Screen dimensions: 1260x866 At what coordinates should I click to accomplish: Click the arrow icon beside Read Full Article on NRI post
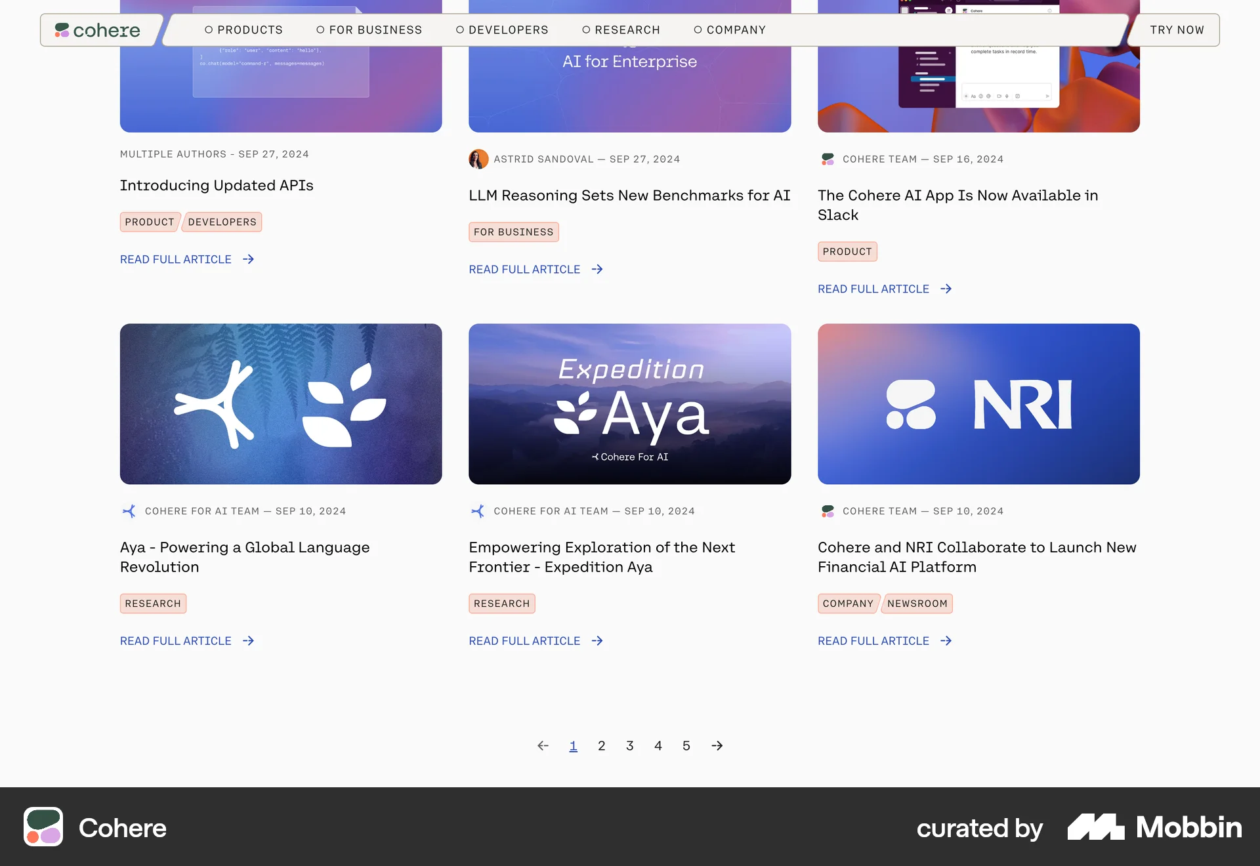[946, 641]
